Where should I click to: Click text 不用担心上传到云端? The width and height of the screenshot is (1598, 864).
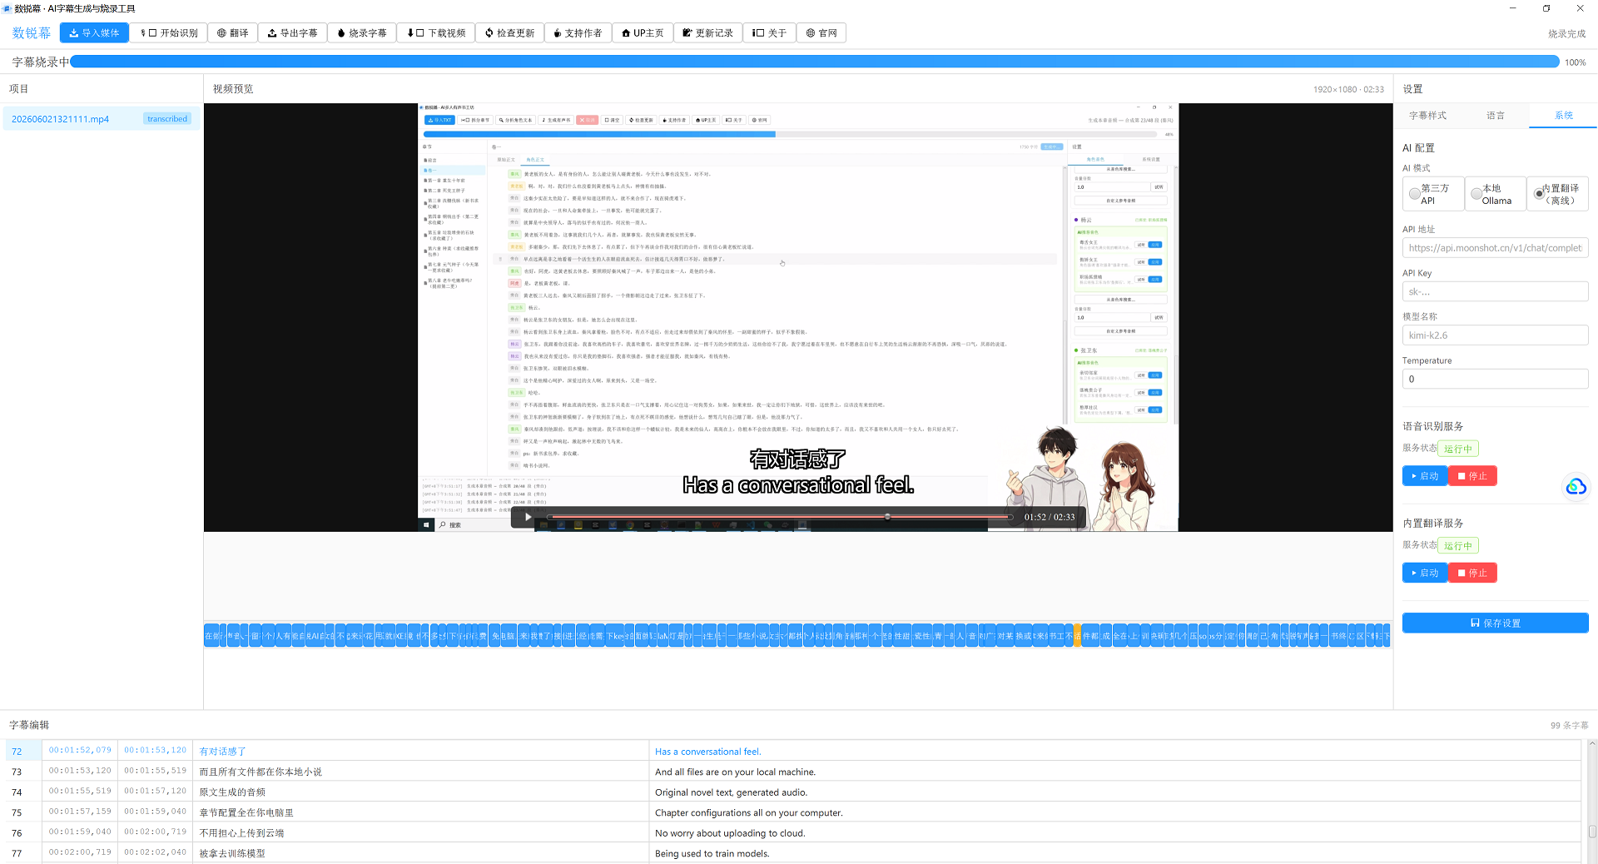[242, 833]
